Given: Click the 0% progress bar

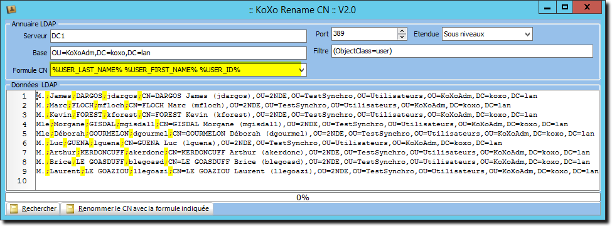Looking at the screenshot, I should click(303, 197).
